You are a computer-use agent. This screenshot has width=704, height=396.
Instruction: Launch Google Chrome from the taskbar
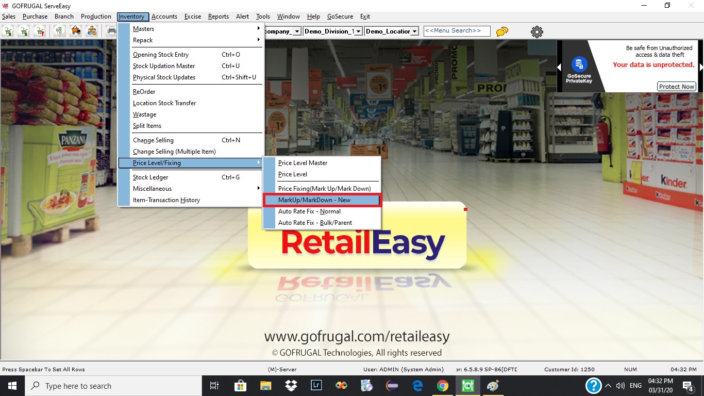[x=443, y=386]
